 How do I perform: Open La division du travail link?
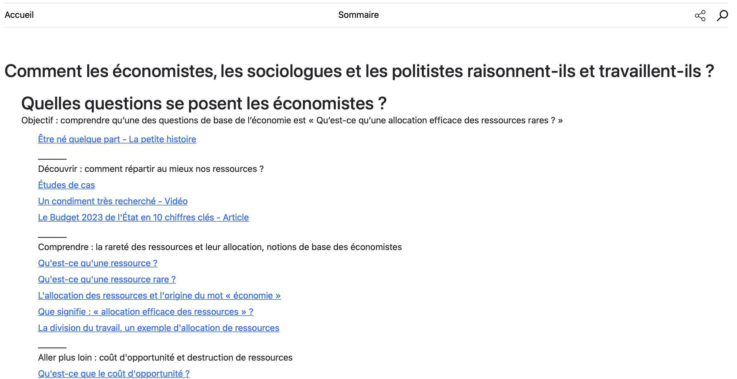tap(159, 328)
